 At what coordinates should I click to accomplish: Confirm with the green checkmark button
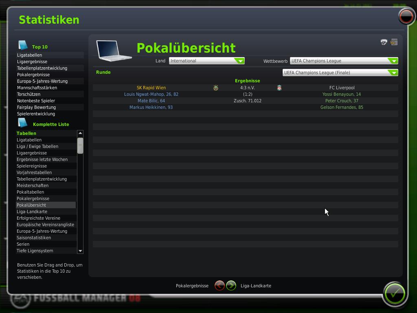(x=395, y=294)
